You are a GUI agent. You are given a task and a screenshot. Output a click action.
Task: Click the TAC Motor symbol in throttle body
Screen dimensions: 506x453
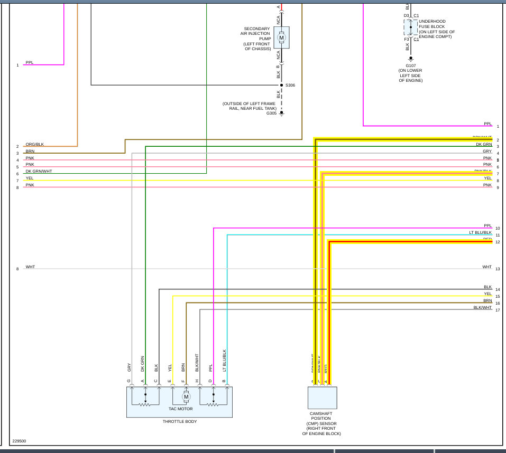click(186, 397)
